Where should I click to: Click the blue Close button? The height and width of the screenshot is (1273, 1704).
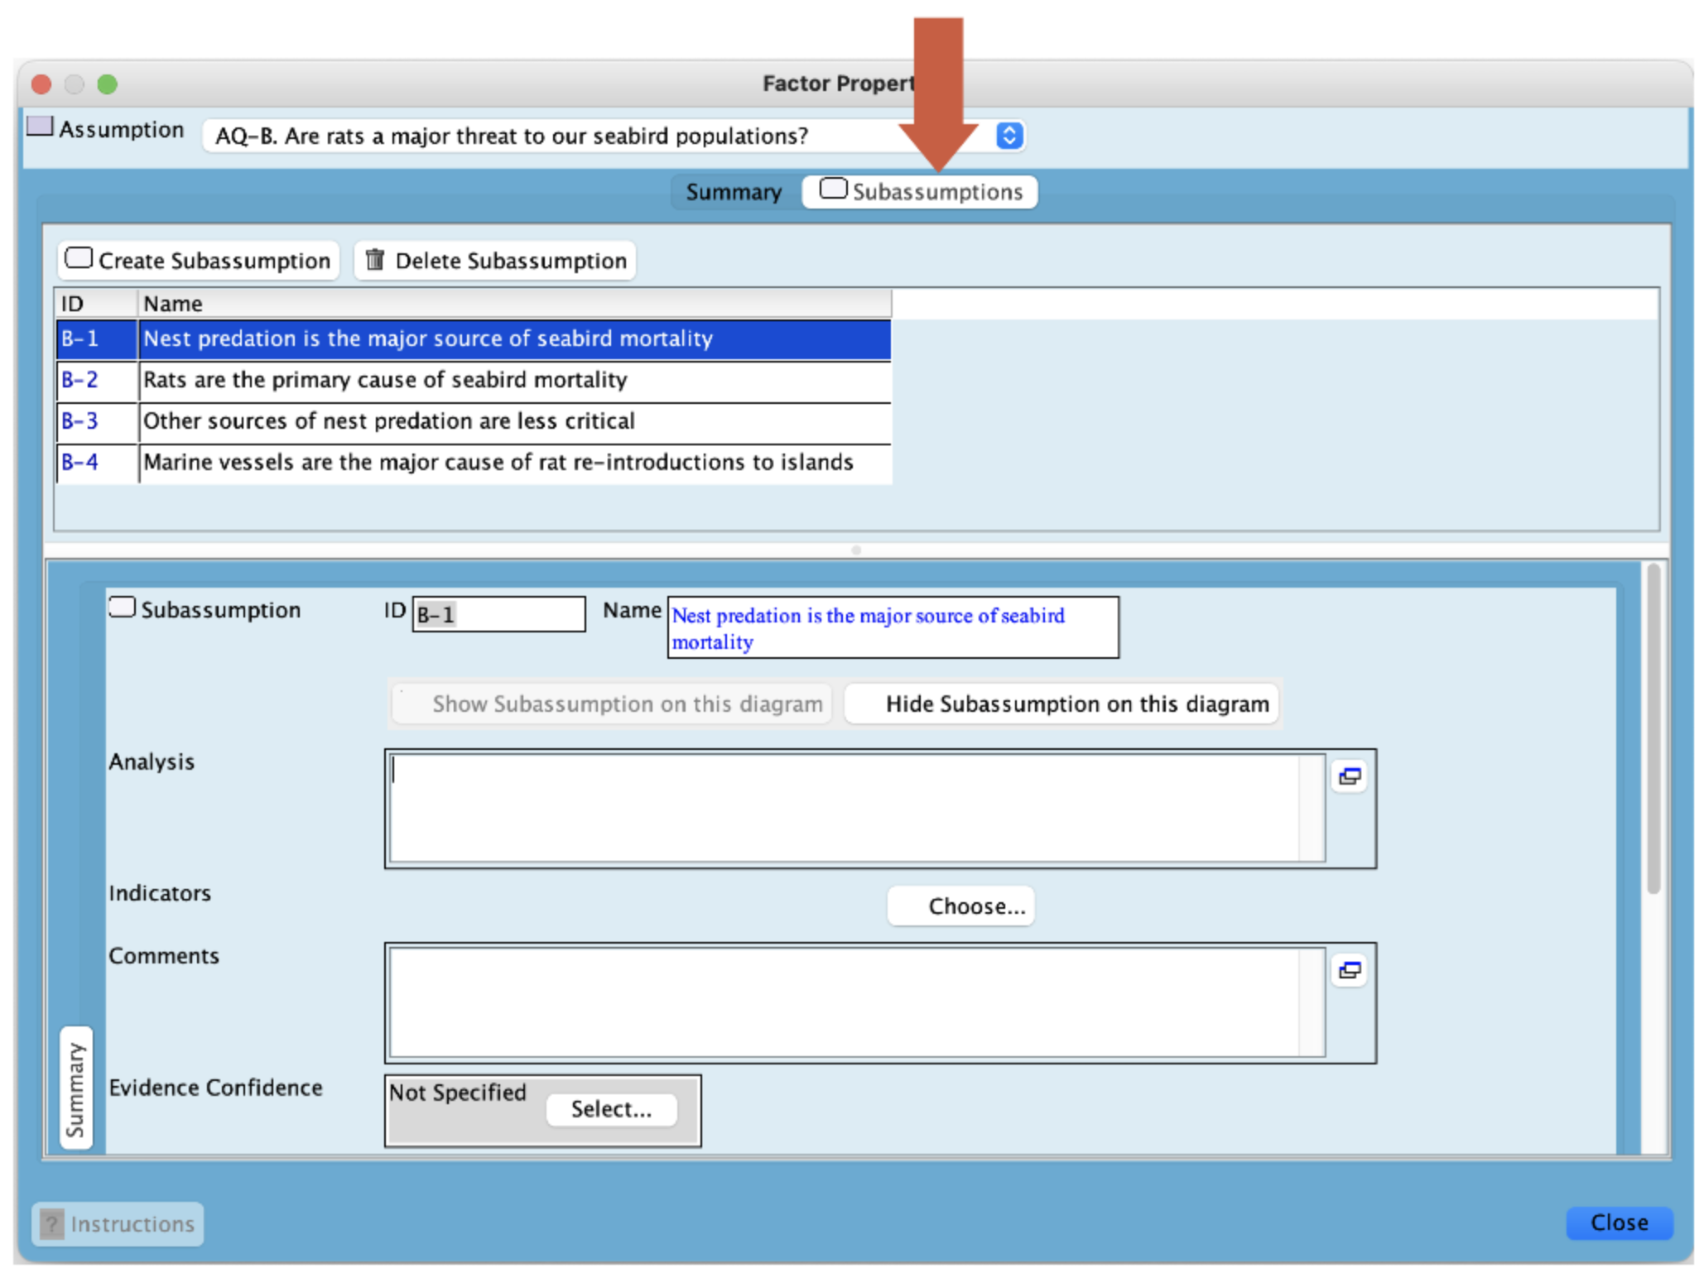pyautogui.click(x=1618, y=1223)
